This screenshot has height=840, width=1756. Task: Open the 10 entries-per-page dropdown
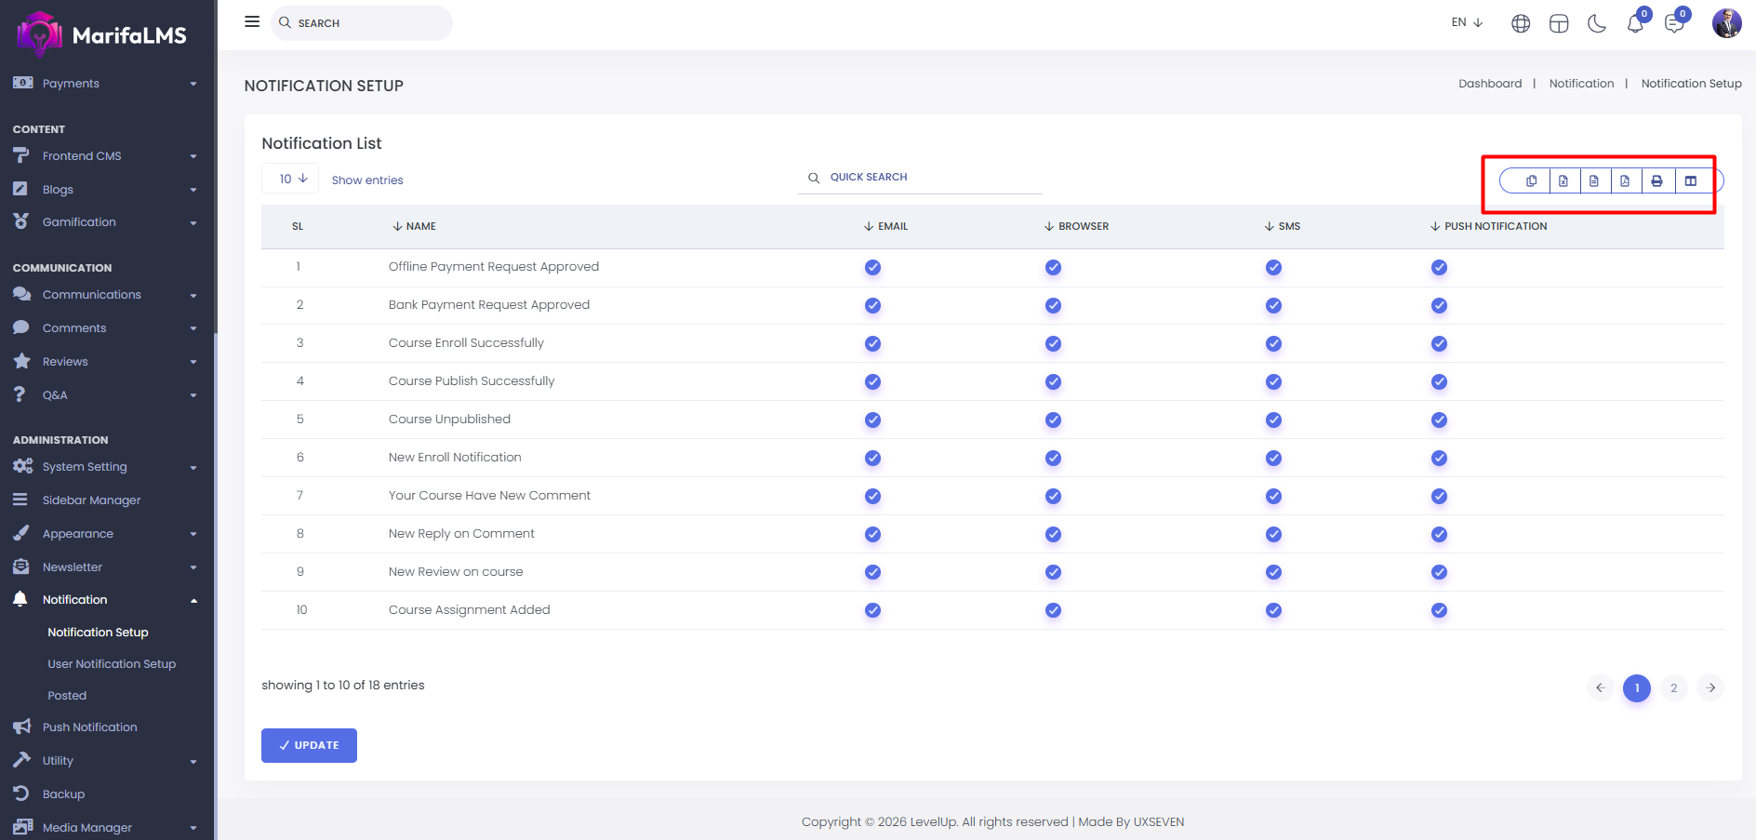pos(292,179)
